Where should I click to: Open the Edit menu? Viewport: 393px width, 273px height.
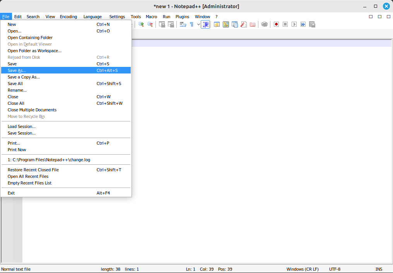coord(18,17)
